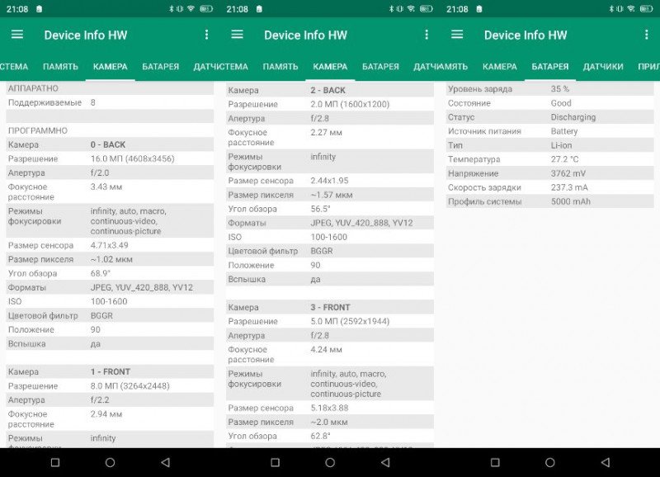Select БАТАРЕЯ tab on right screen
660x477 pixels.
pyautogui.click(x=550, y=67)
